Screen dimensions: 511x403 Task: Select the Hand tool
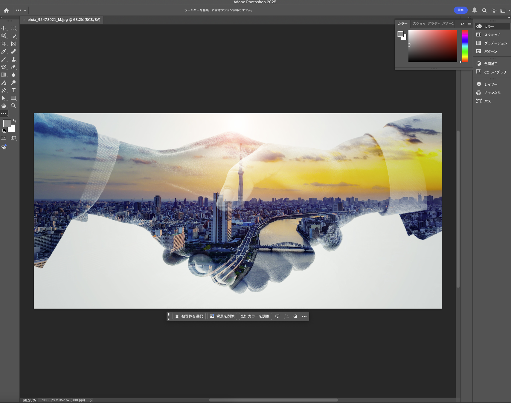pos(4,106)
